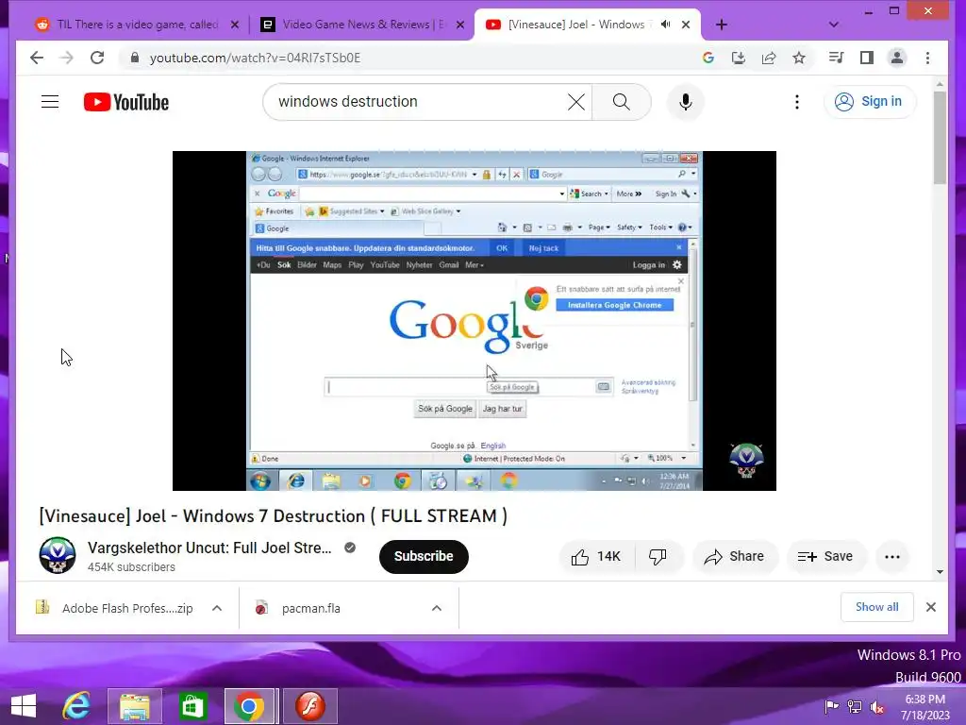Open Vargskelethor channel avatar

click(58, 555)
